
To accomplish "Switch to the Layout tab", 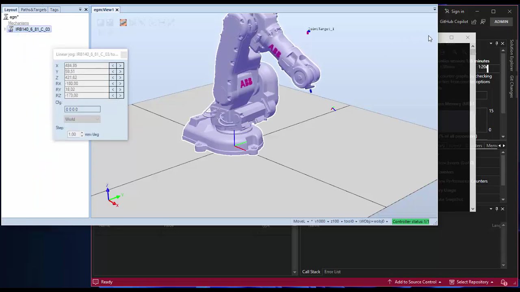I will (x=11, y=10).
